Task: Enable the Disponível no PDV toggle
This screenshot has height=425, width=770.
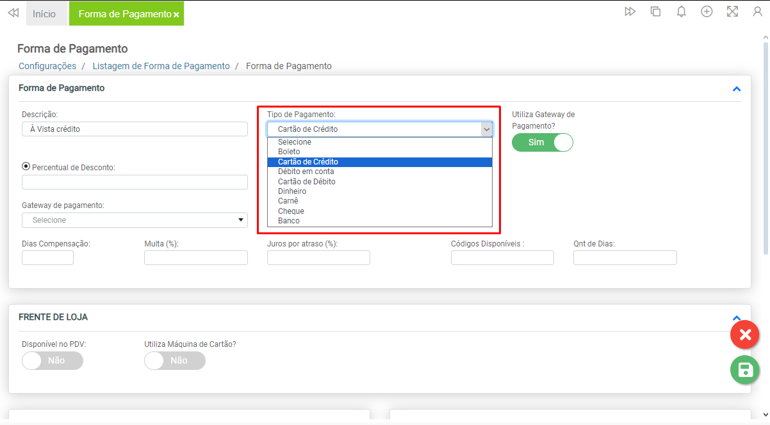Action: 53,360
